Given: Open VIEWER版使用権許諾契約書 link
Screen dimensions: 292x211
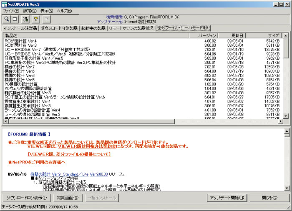Looking at the screenshot, I should click(x=87, y=146).
